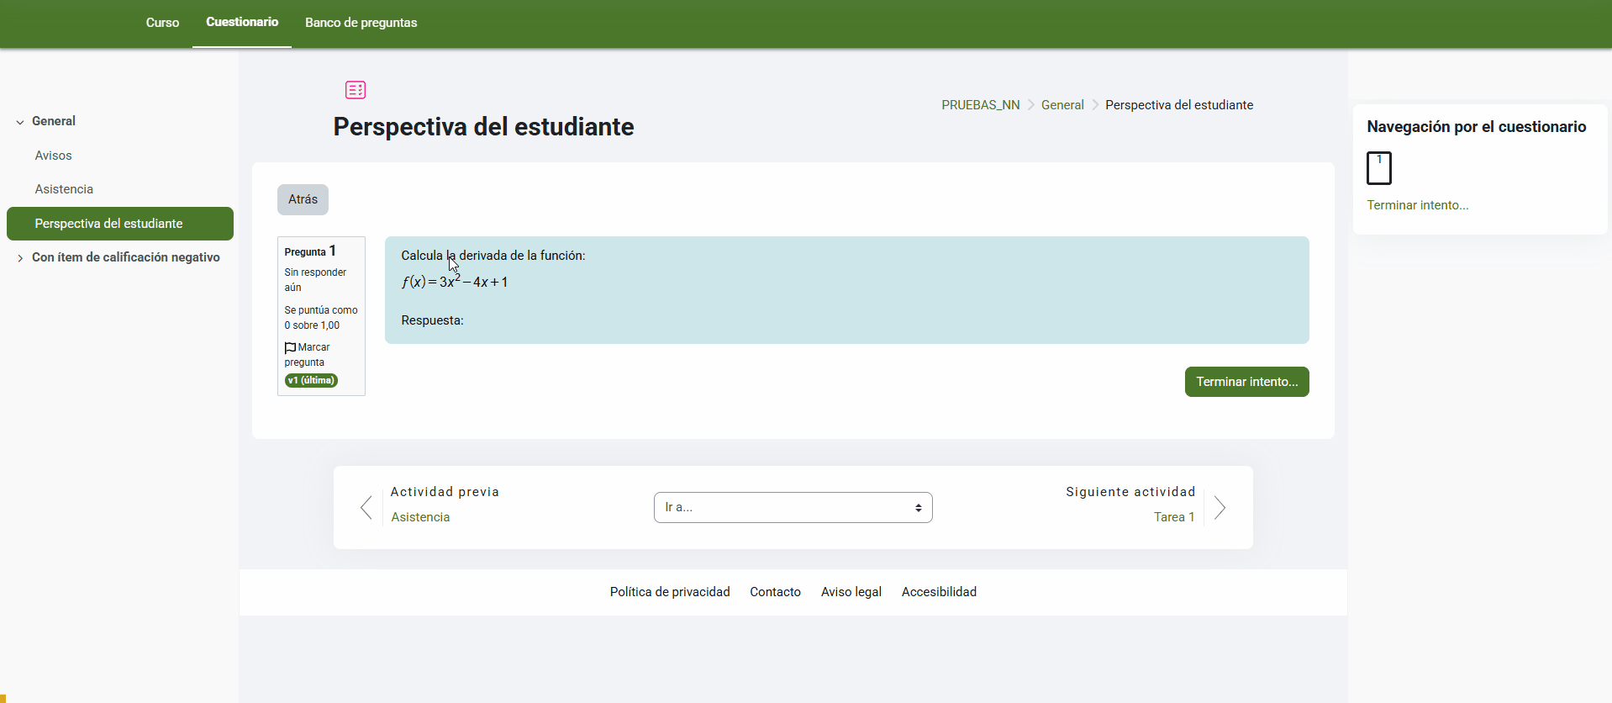Click Terminar intento link in navigation panel
This screenshot has width=1612, height=703.
click(x=1417, y=205)
